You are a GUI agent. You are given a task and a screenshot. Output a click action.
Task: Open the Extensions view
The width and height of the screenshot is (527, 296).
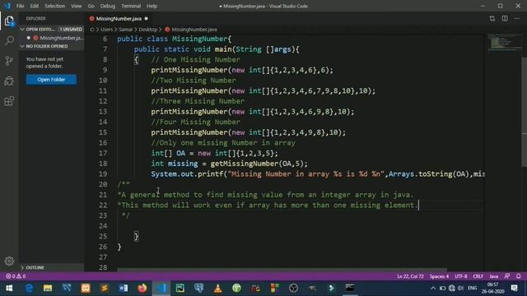click(9, 100)
